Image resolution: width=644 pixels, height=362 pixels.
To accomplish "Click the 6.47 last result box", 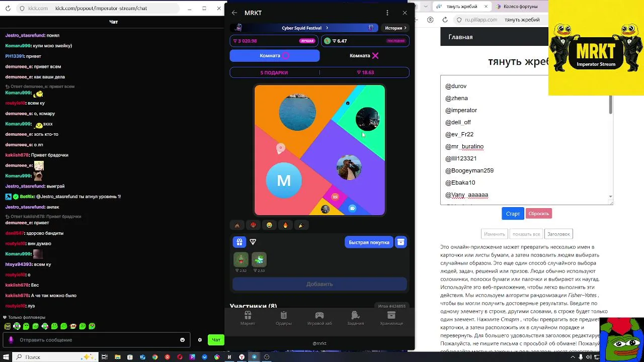I will (365, 41).
